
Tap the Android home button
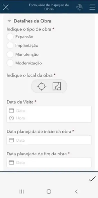pos(49,191)
